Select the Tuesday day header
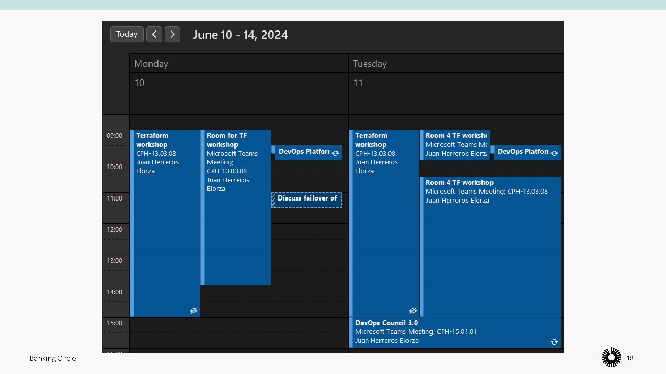Screen dimensions: 666x374 tap(370, 64)
